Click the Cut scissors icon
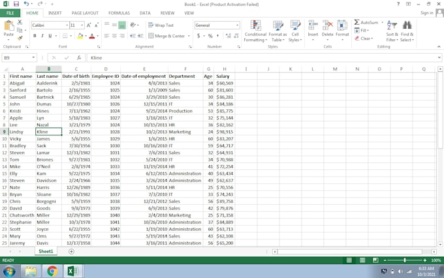Screen dimensions: 444x278 point(20,22)
